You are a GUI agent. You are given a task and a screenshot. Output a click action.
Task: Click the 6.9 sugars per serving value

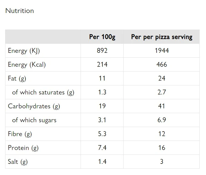[x=161, y=120]
